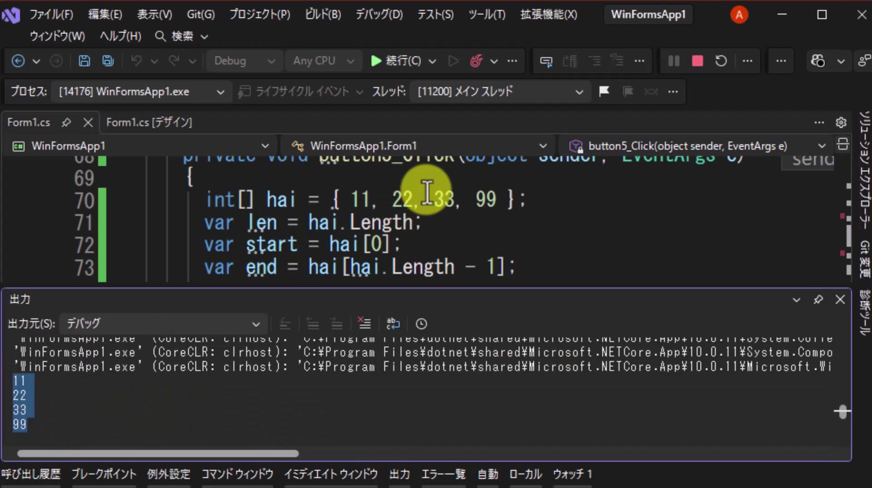Click the Hot Reload flame icon

pyautogui.click(x=476, y=61)
